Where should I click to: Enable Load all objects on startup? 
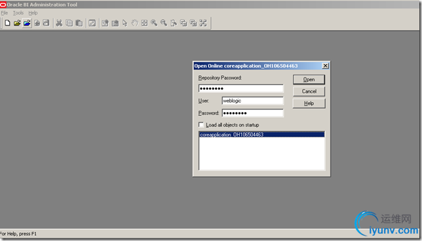(201, 124)
